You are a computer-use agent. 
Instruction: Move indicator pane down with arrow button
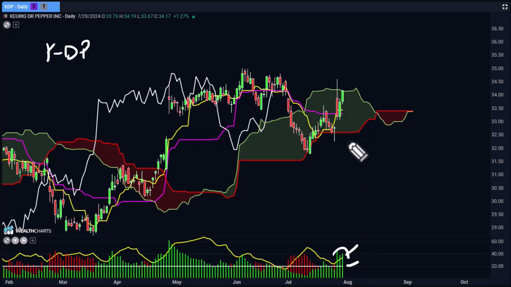pos(15,241)
